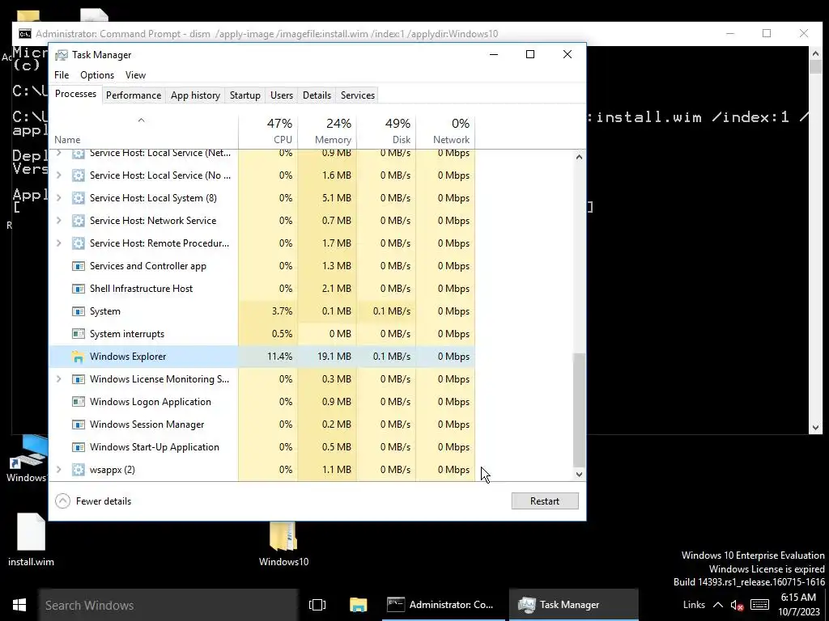Screen dimensions: 829x621
Task: Click the Services and Controller app icon
Action: pyautogui.click(x=79, y=265)
